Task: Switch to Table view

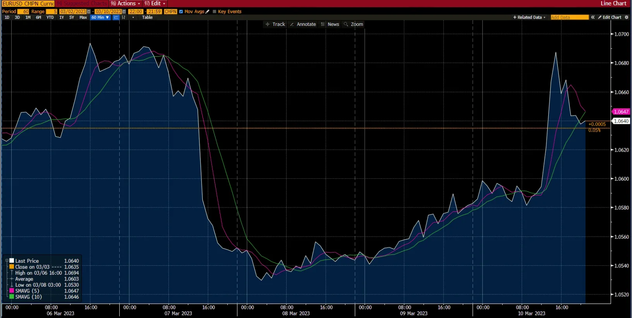Action: (x=147, y=17)
